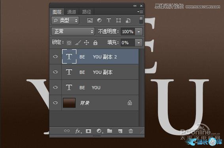Image resolution: width=224 pixels, height=148 pixels.
Task: Click the opacity 100% value field
Action: (x=128, y=32)
